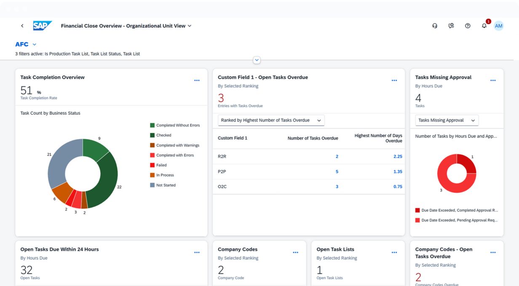
Task: Open the headset support icon
Action: 435,26
